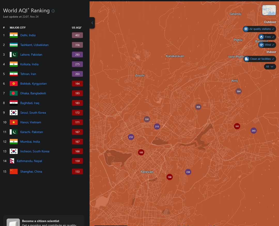Open Lahore, Pakistan ranking entry

pyautogui.click(x=31, y=55)
